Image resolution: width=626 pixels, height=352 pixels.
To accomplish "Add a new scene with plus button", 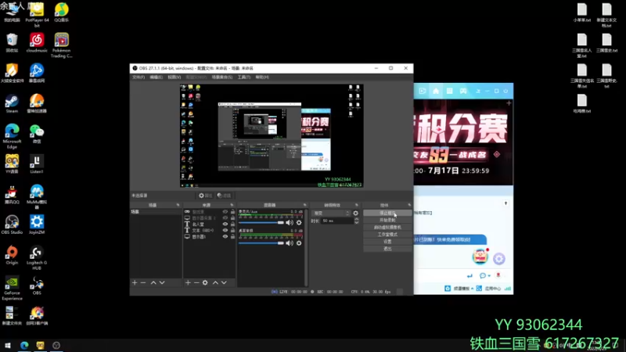I will pyautogui.click(x=135, y=282).
